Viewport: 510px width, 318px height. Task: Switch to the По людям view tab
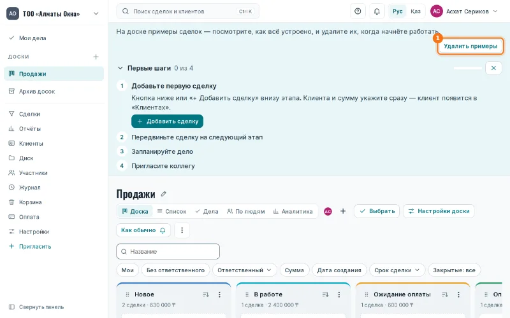pos(246,212)
